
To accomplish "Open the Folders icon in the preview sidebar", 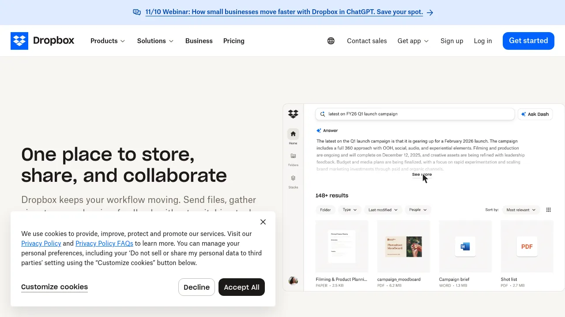I will tap(293, 156).
